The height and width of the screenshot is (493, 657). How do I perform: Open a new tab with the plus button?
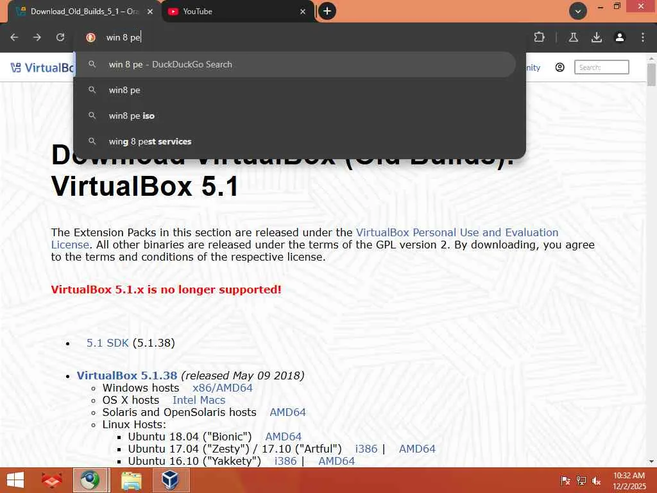327,11
